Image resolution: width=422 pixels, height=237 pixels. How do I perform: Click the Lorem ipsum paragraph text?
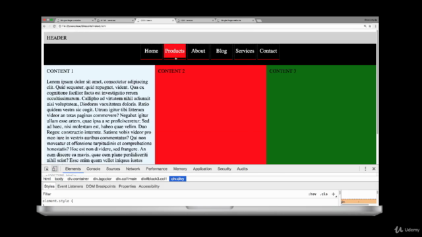(x=99, y=121)
